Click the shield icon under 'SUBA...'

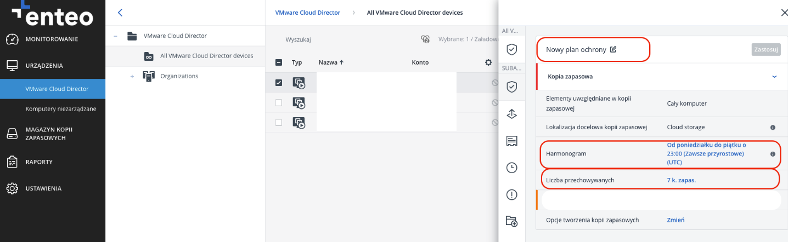click(512, 87)
